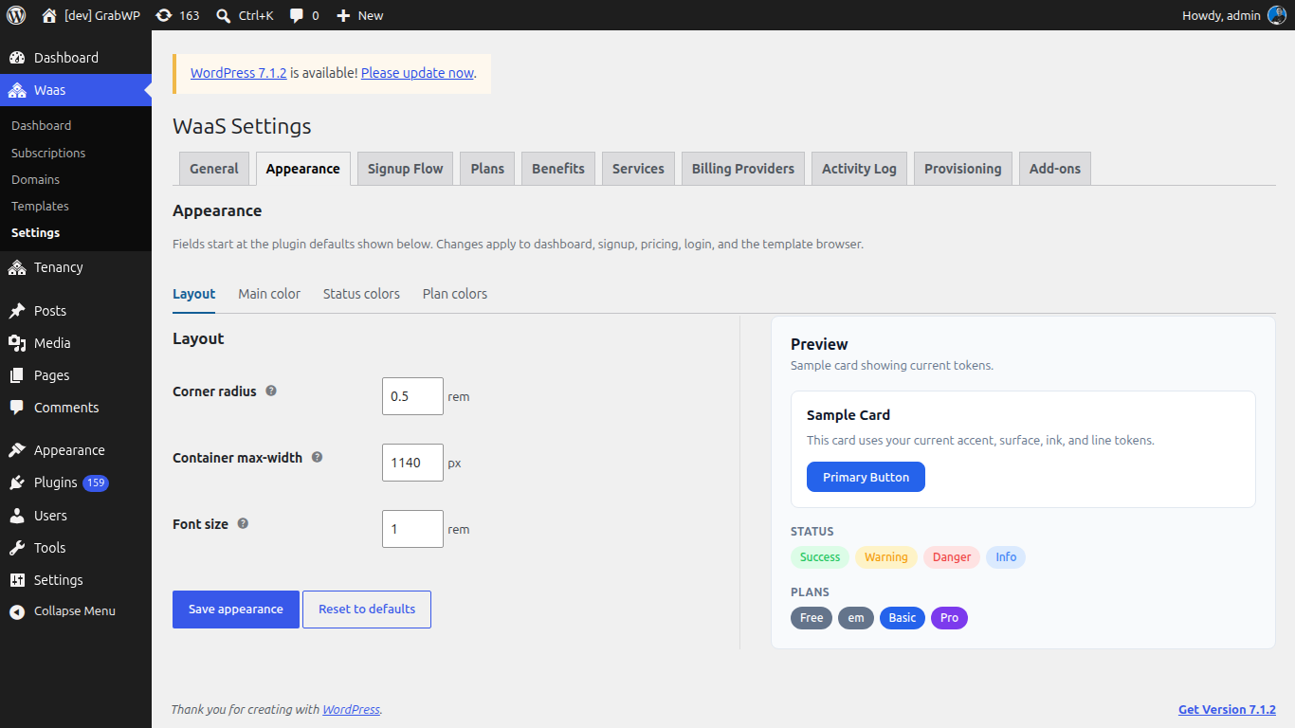Viewport: 1295px width, 728px height.
Task: Visit the [dev] GrabWP site home
Action: (91, 15)
